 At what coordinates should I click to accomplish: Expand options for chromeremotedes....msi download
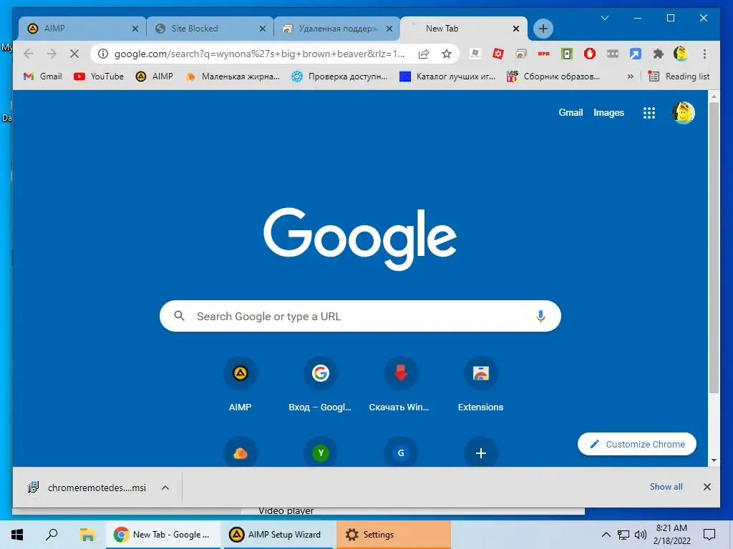165,488
